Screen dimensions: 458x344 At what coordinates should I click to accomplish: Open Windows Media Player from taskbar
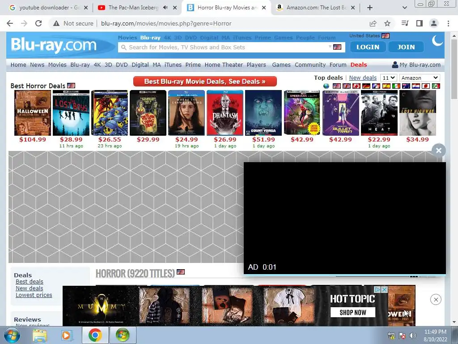click(66, 335)
